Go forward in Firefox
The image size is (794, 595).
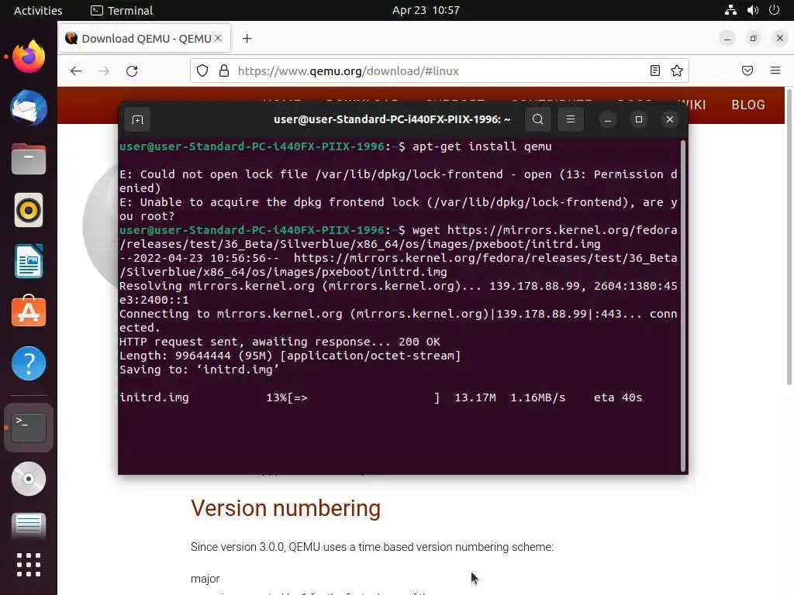pos(105,71)
